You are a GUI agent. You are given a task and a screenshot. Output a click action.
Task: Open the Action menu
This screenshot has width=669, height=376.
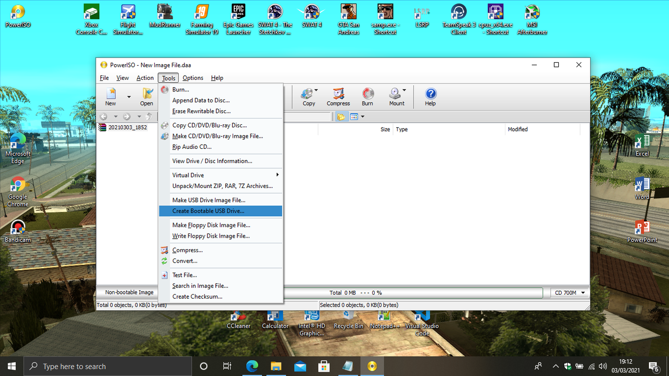pyautogui.click(x=145, y=78)
